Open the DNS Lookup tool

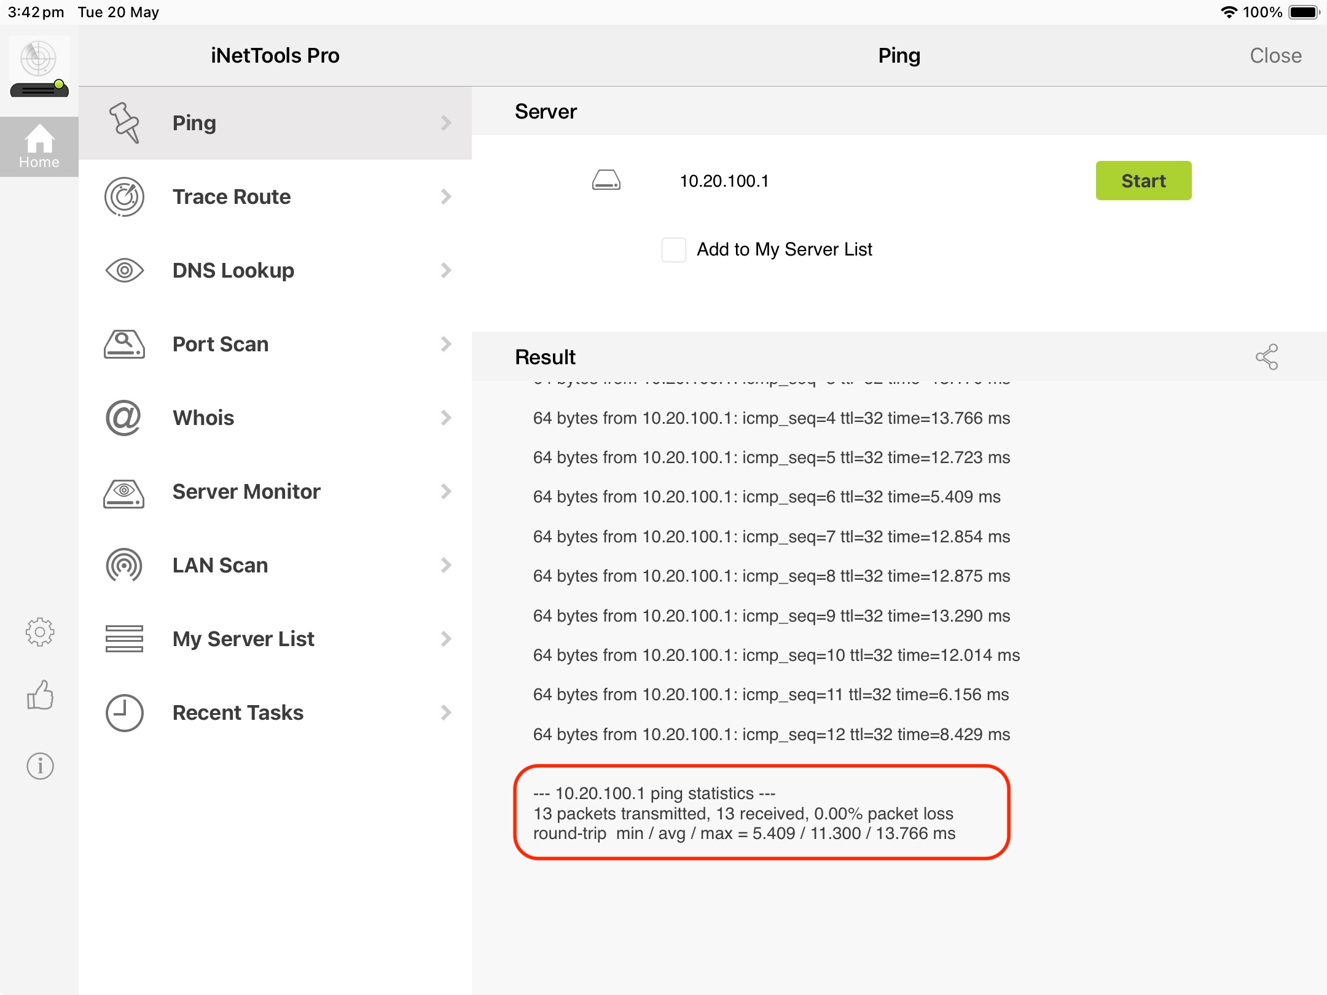275,270
